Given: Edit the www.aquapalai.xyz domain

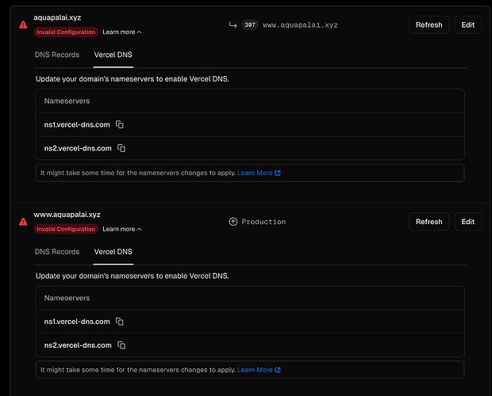Looking at the screenshot, I should point(468,222).
